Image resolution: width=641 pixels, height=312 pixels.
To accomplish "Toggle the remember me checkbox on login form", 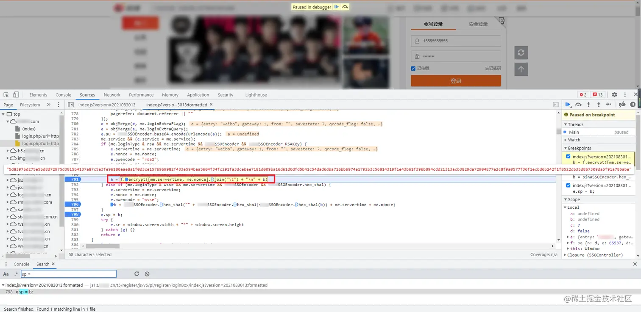I will pyautogui.click(x=413, y=68).
